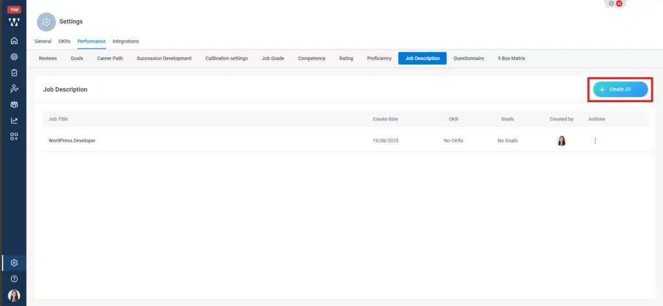Open the help question mark icon
Image resolution: width=663 pixels, height=306 pixels.
(14, 279)
